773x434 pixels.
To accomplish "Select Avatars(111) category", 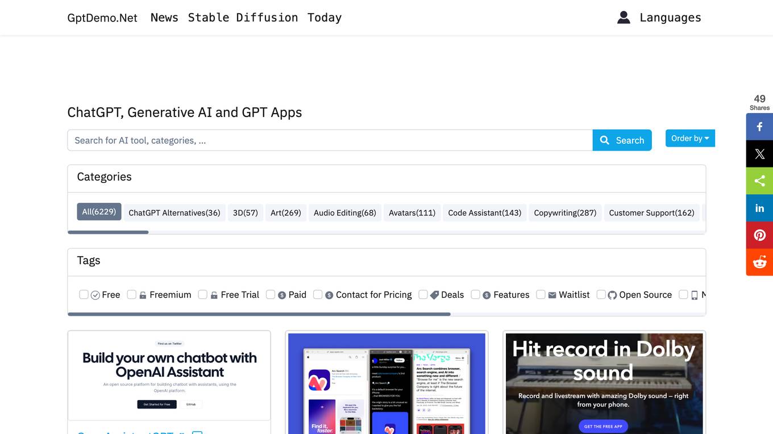I will click(x=412, y=213).
